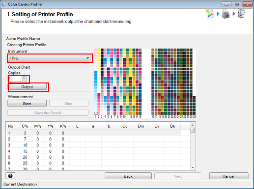Screen dimensions: 254x189
Task: Open the i1Pro instrument dropdown
Action: [49, 58]
